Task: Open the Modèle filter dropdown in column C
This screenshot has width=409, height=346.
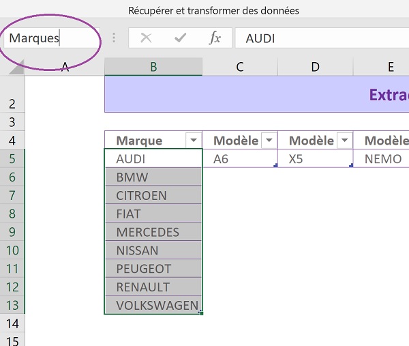Action: pos(269,140)
